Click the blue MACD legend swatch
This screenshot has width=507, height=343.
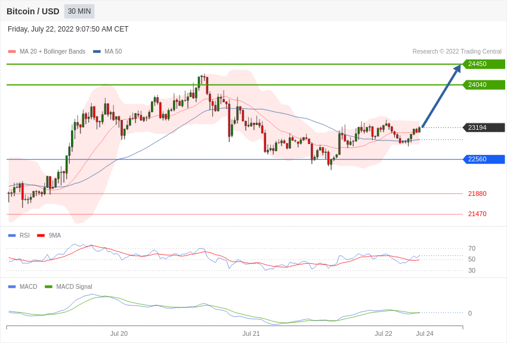[12, 287]
